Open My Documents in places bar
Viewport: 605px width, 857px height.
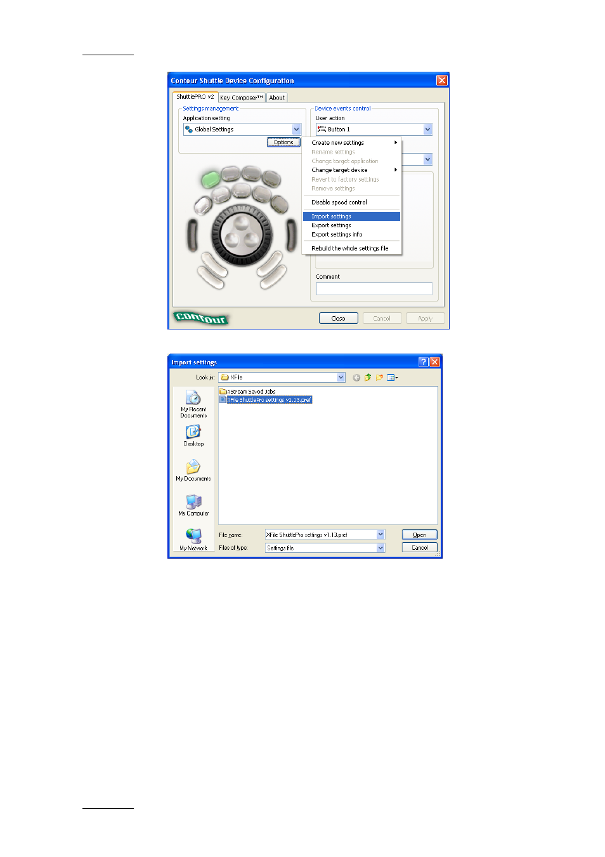193,470
